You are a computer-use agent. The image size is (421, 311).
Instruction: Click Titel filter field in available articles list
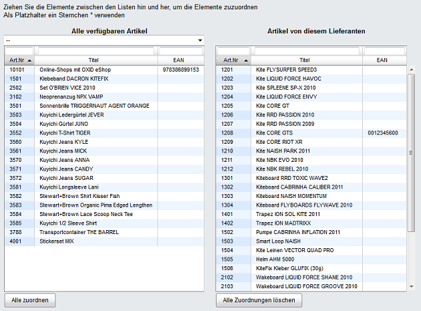coord(96,51)
